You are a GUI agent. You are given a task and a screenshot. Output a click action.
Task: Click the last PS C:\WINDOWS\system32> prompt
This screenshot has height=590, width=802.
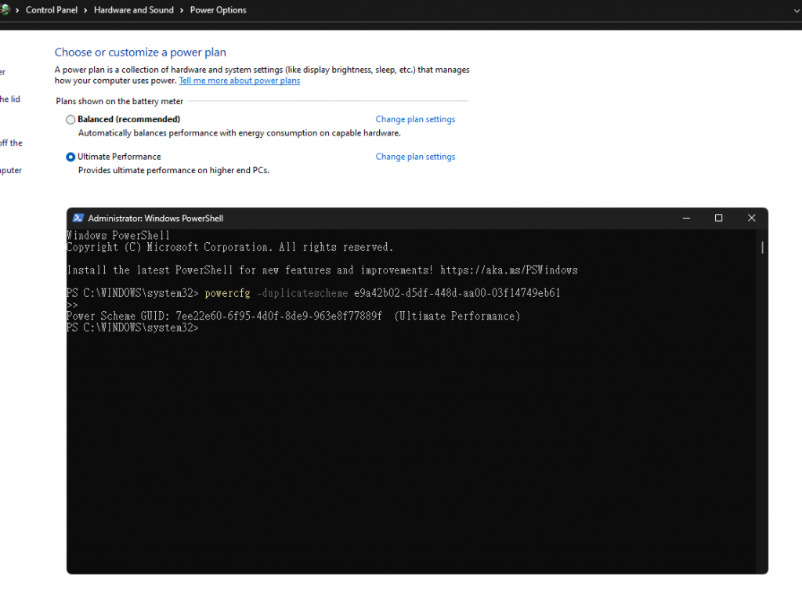tap(132, 328)
